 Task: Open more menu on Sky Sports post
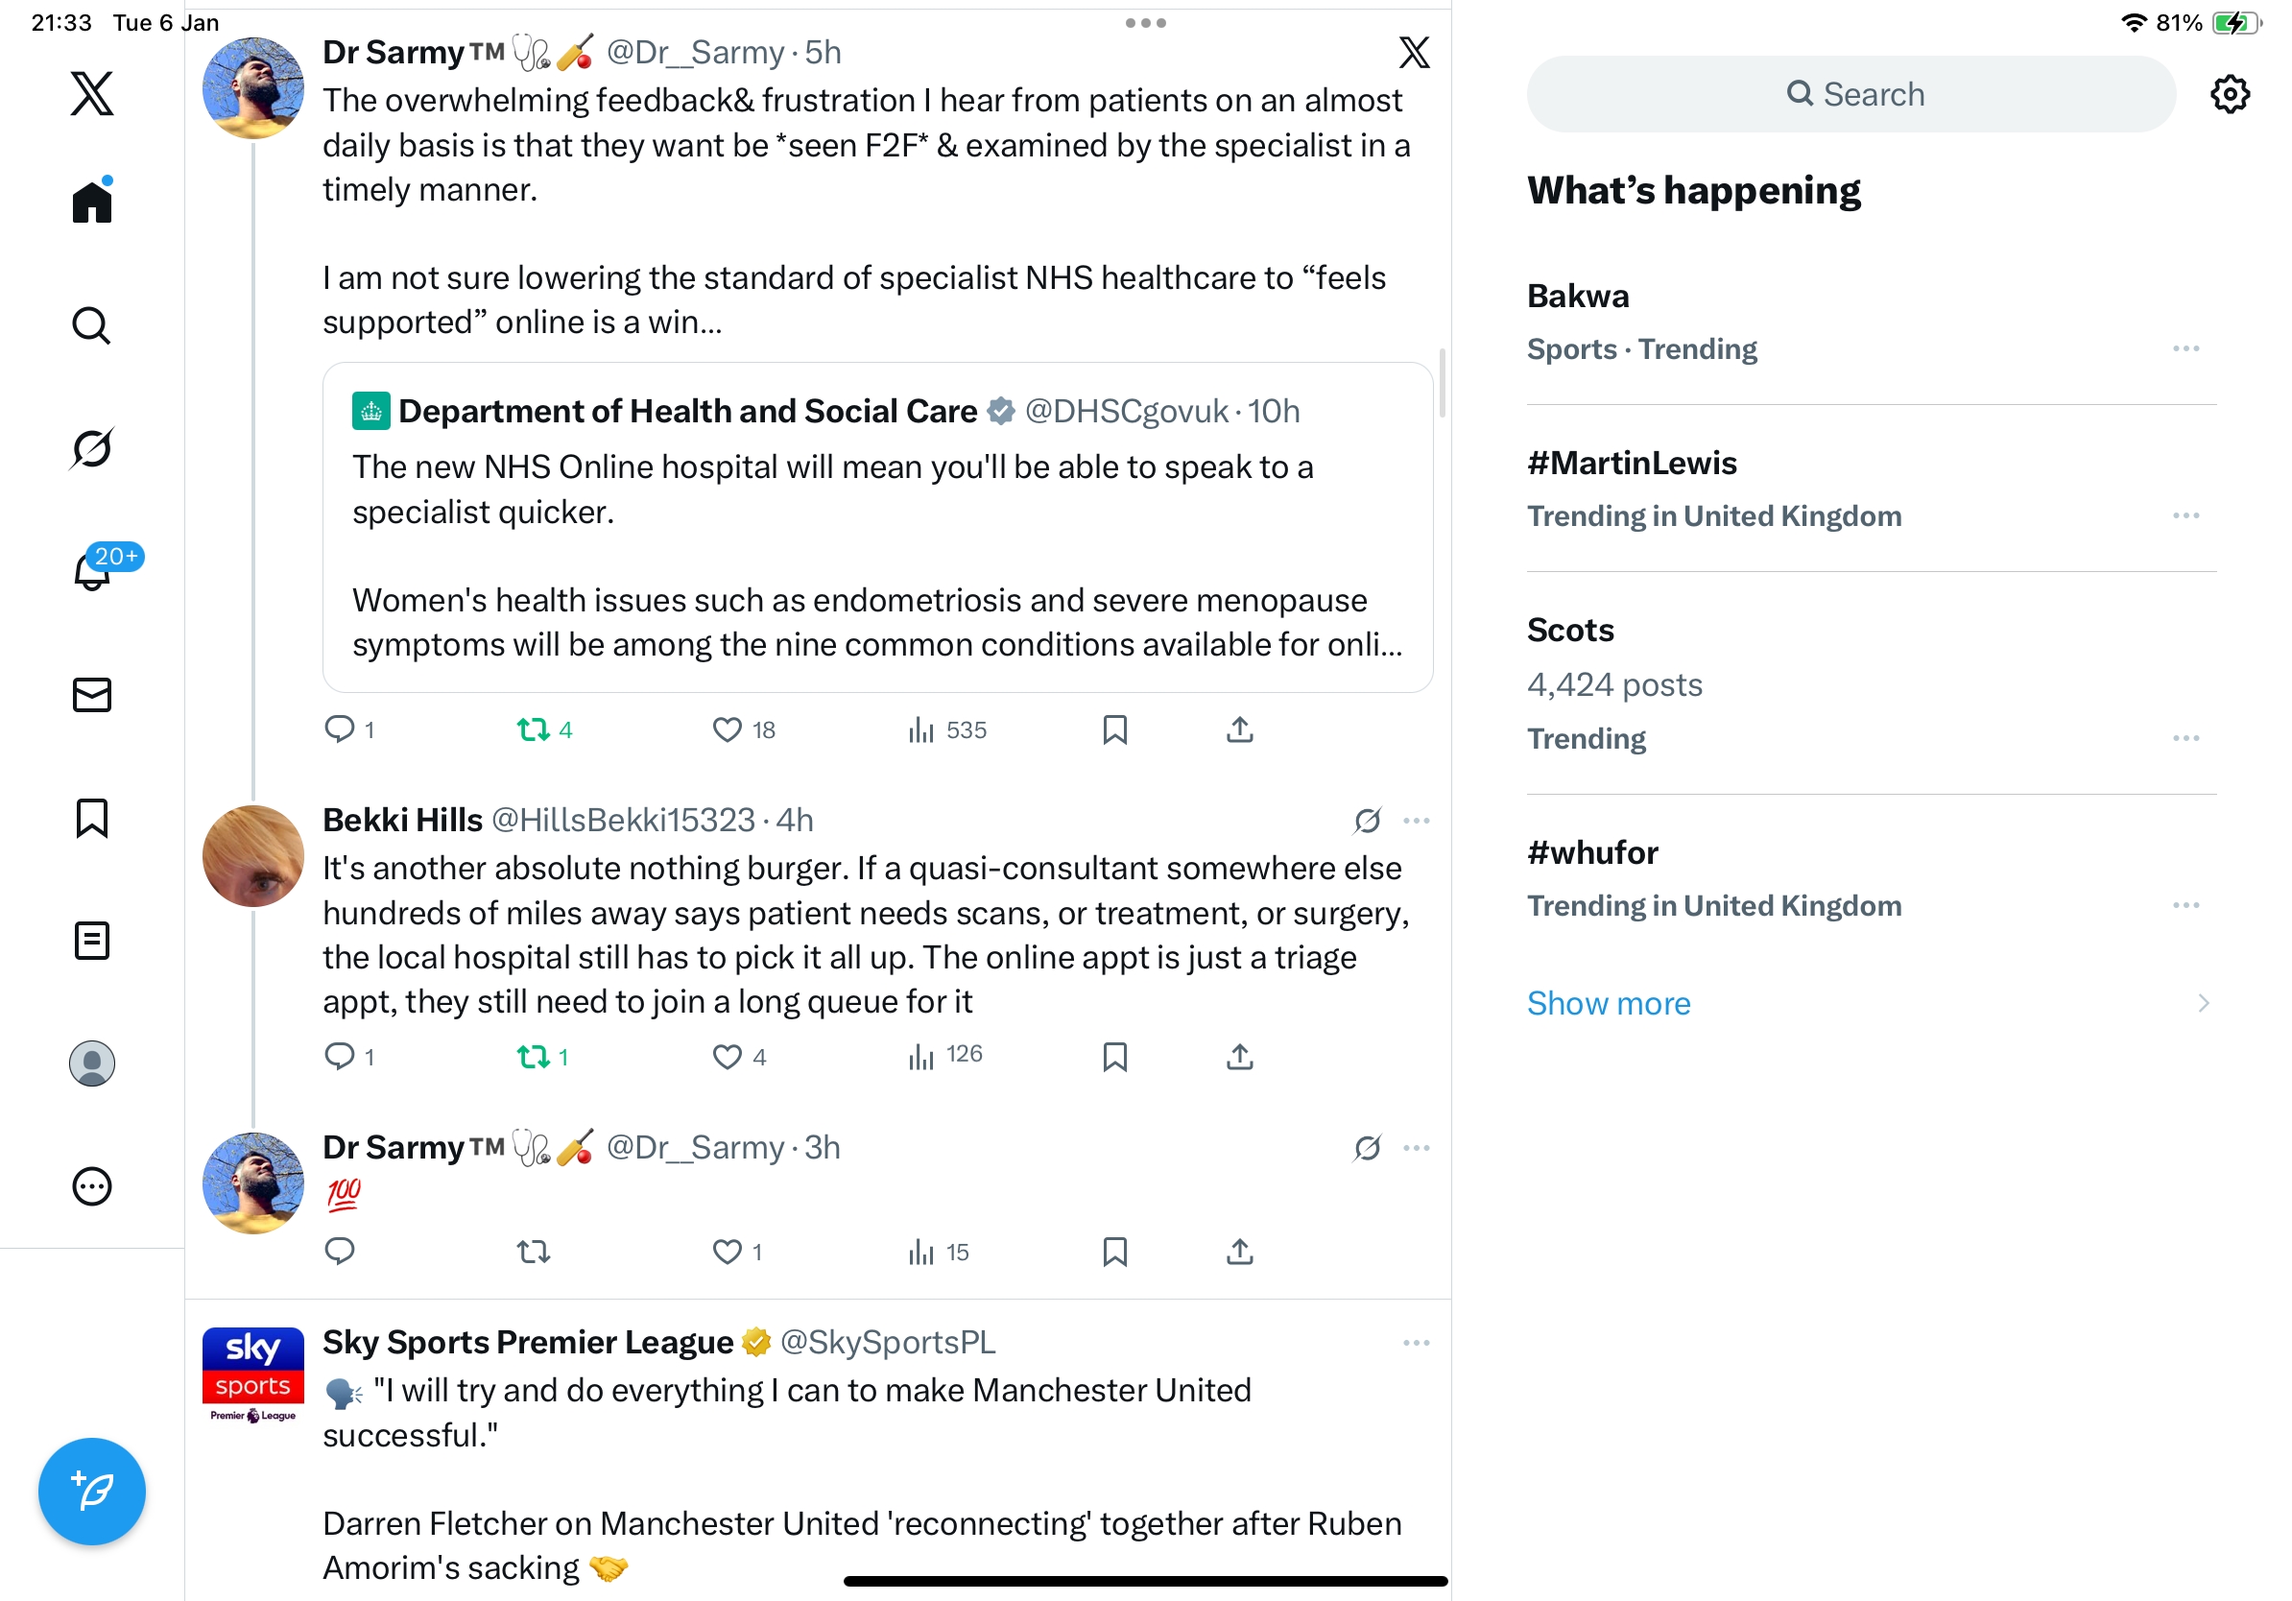[1416, 1343]
